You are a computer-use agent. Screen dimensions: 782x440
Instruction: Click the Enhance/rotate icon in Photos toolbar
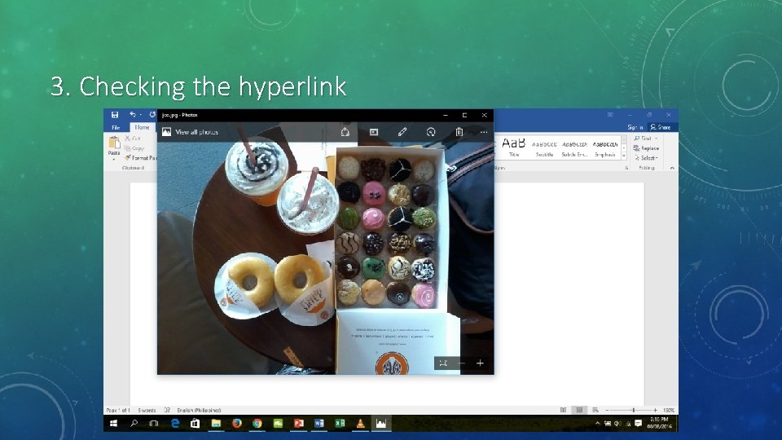(431, 132)
